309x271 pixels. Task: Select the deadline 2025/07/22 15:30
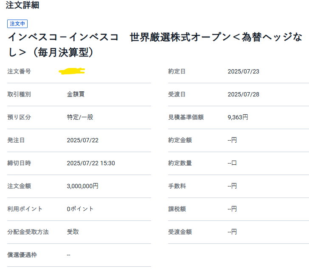coord(91,163)
